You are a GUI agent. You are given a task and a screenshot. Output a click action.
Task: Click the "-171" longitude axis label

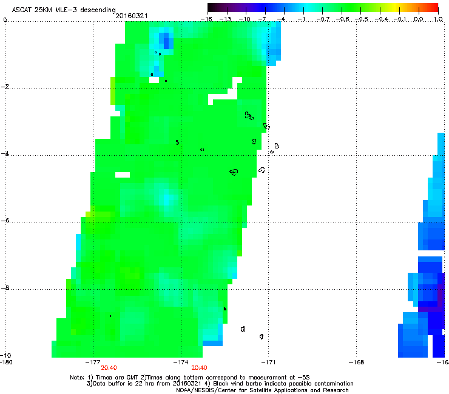268,362
